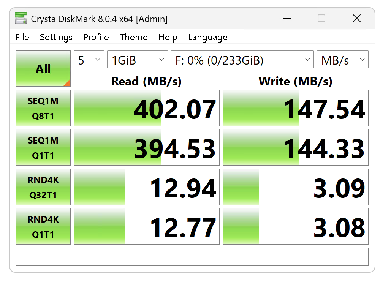Click the CrystalDiskMark app icon in title bar
The image size is (380, 281).
tap(21, 18)
